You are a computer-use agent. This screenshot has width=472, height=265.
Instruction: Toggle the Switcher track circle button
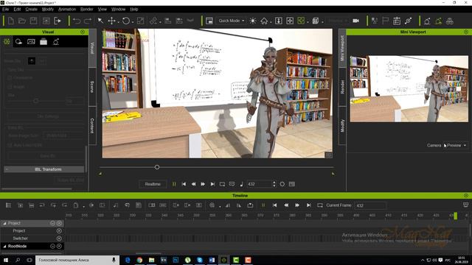coord(59,239)
